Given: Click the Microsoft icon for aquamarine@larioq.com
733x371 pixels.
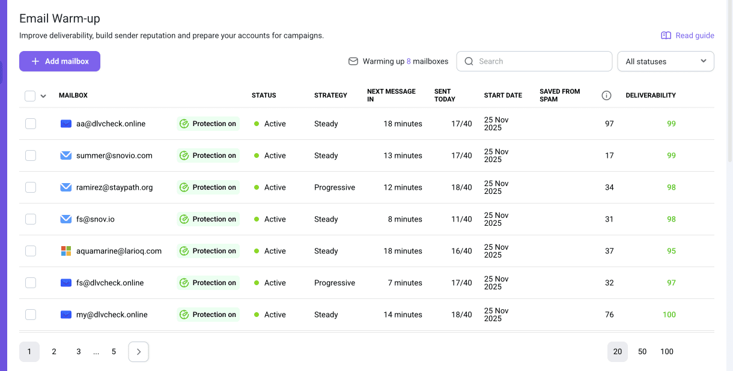Looking at the screenshot, I should click(x=66, y=251).
